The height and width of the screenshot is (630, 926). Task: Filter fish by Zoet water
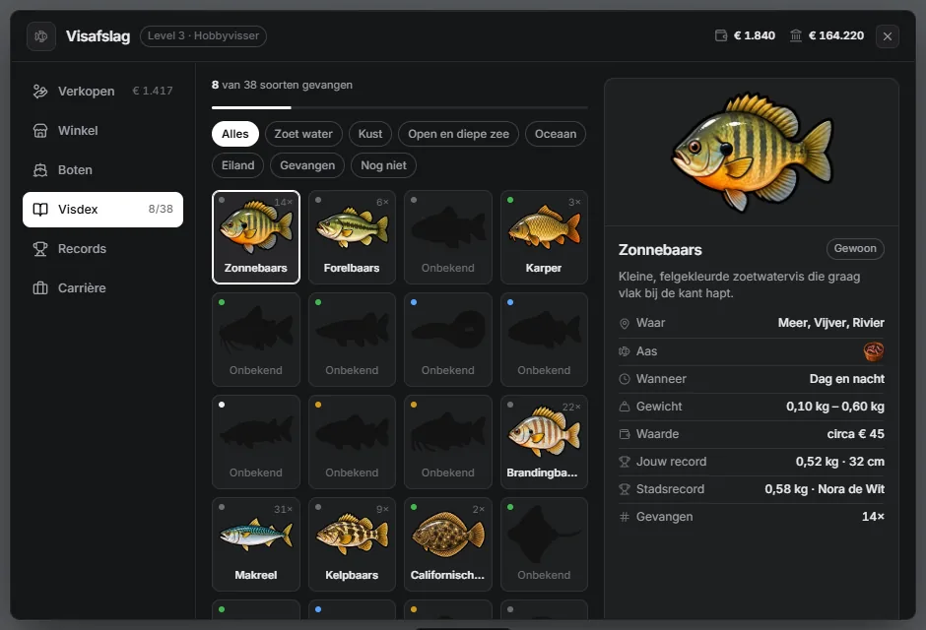(x=303, y=134)
